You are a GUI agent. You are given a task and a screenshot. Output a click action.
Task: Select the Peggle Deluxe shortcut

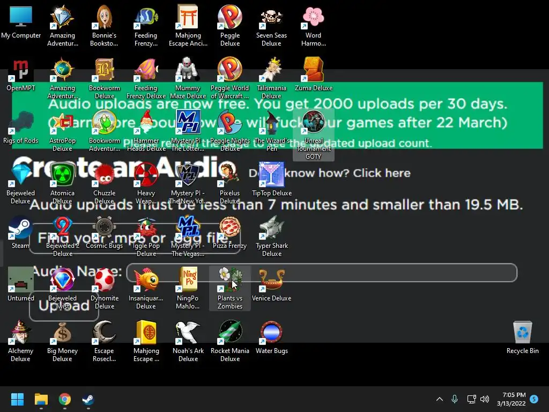coord(229,26)
